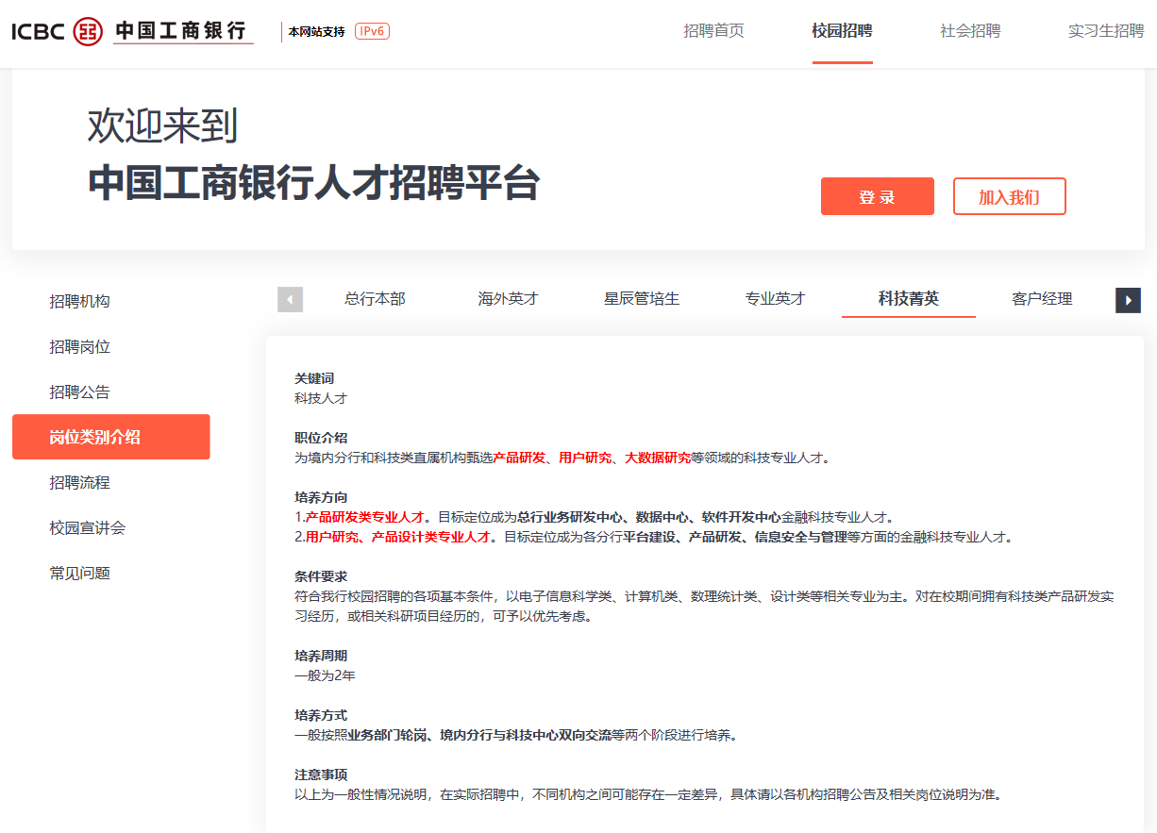Click the 科技人才 keyword text
1157x833 pixels.
tap(321, 398)
